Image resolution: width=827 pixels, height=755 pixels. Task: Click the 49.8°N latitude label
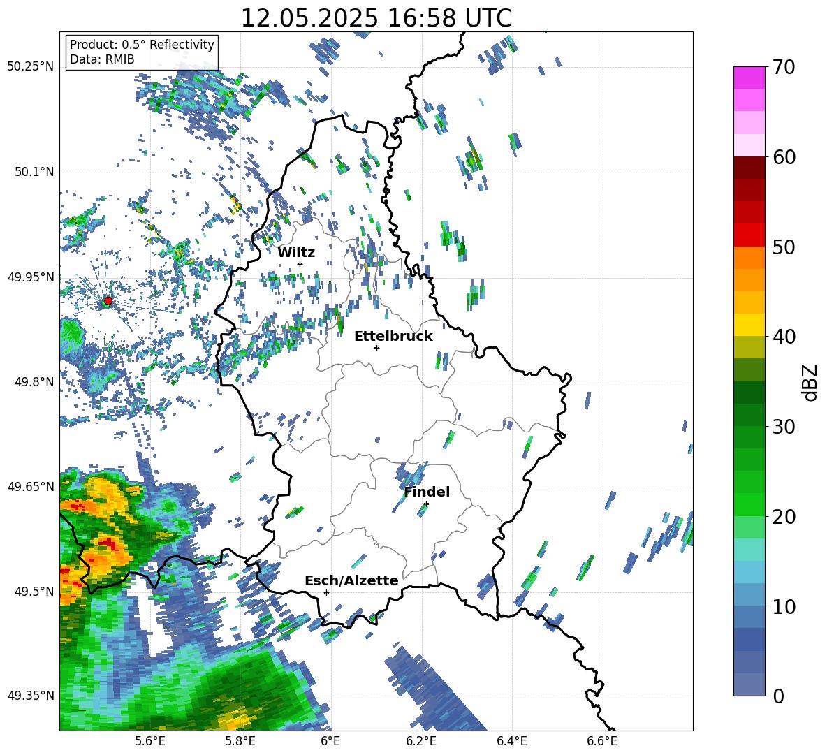(x=34, y=381)
